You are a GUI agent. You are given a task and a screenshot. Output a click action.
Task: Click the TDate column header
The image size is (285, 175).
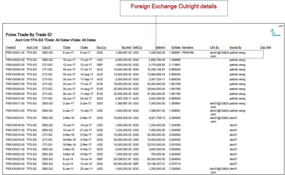coord(67,48)
